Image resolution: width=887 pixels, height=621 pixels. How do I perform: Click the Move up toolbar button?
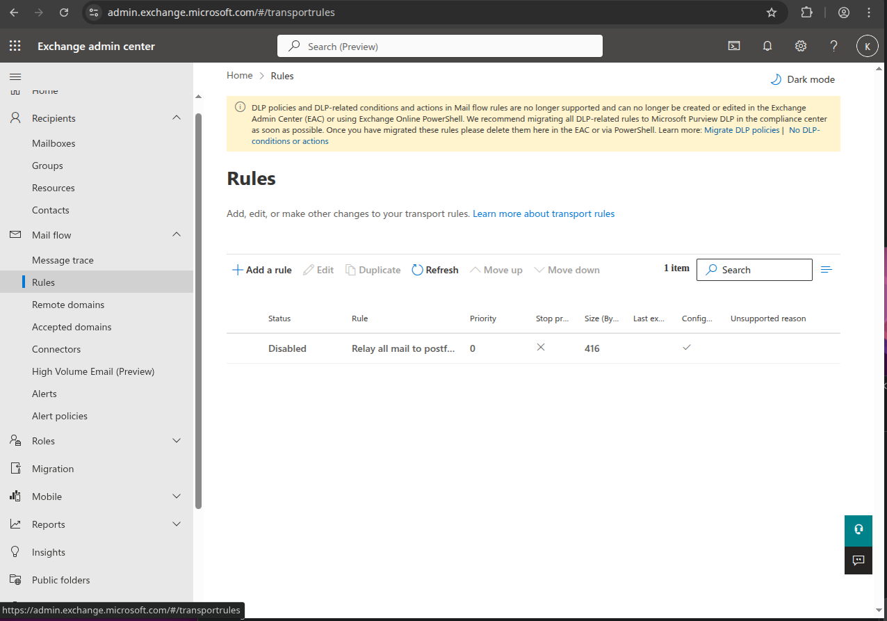pos(496,270)
